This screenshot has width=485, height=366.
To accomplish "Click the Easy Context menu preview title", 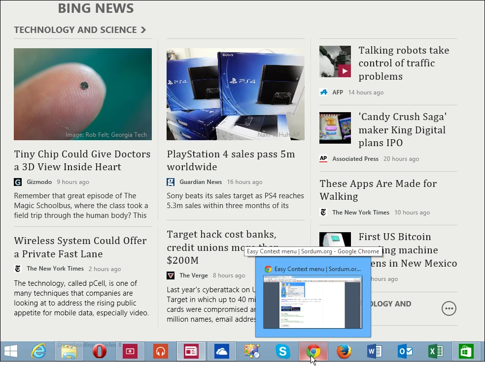I will pos(317,269).
